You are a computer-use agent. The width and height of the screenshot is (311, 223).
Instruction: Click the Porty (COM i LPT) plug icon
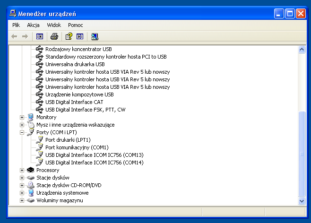pos(31,132)
